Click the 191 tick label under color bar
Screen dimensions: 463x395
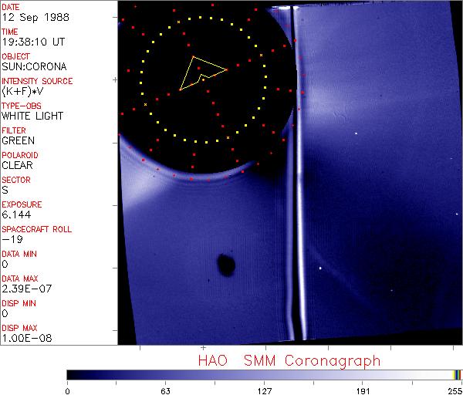tap(362, 390)
